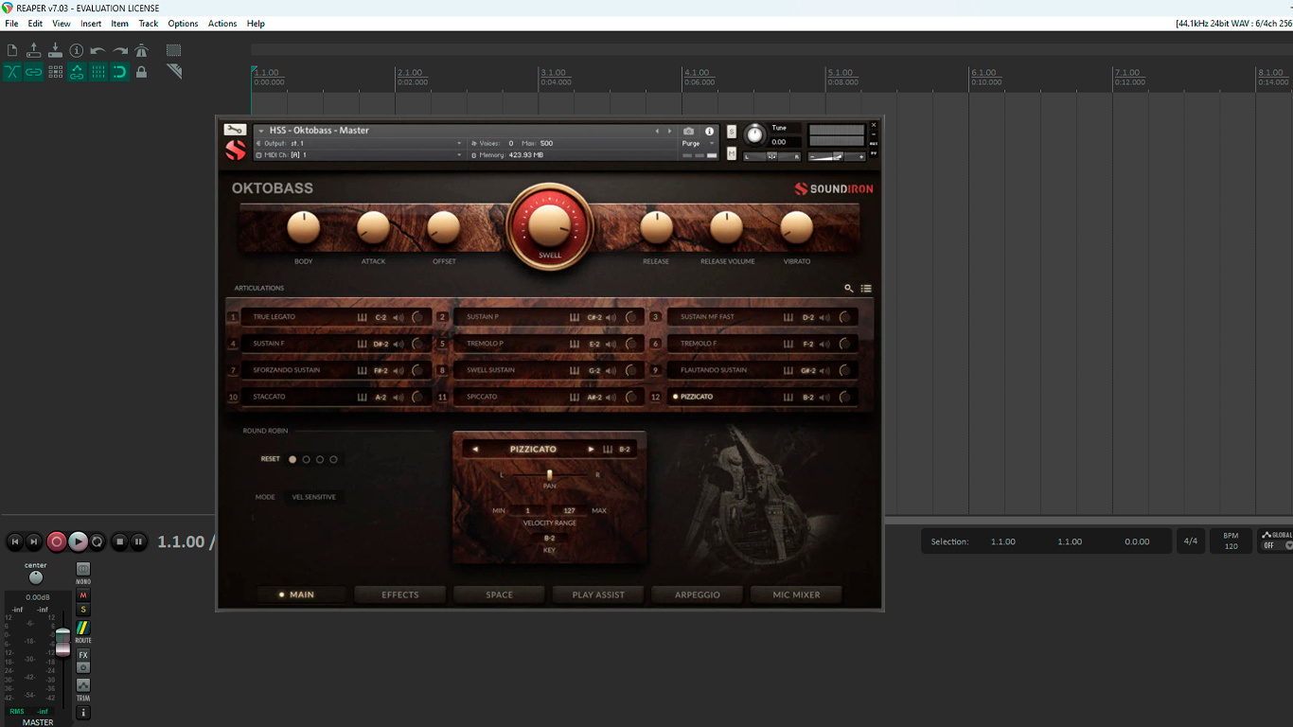This screenshot has height=727, width=1293.
Task: Pause playback with the Pause button
Action: (138, 541)
